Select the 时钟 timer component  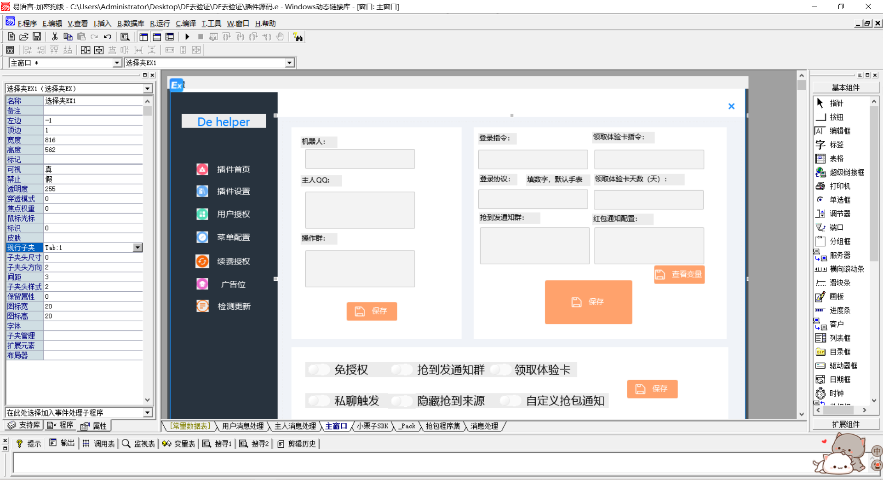coord(836,393)
